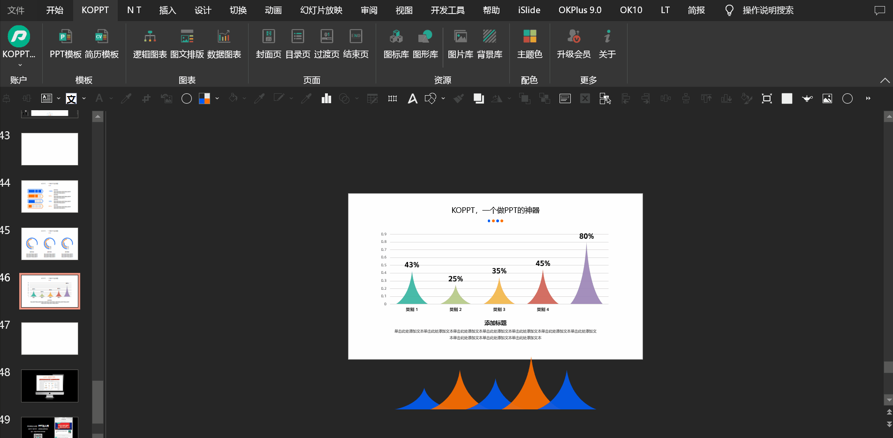Click the slide title KOPPT text

pyautogui.click(x=495, y=210)
